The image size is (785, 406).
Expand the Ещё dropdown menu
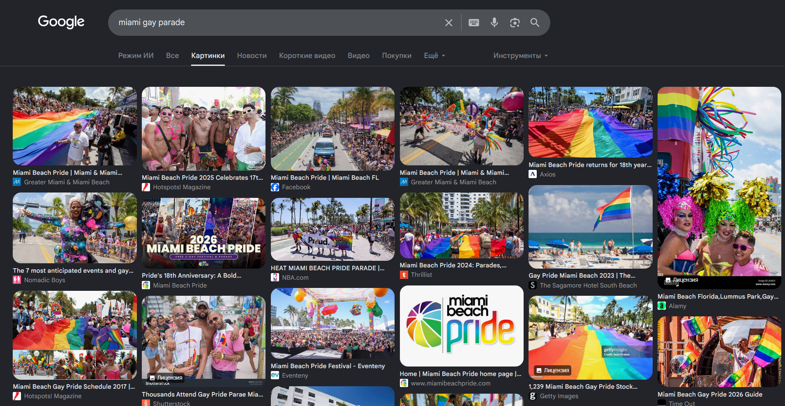(x=434, y=56)
